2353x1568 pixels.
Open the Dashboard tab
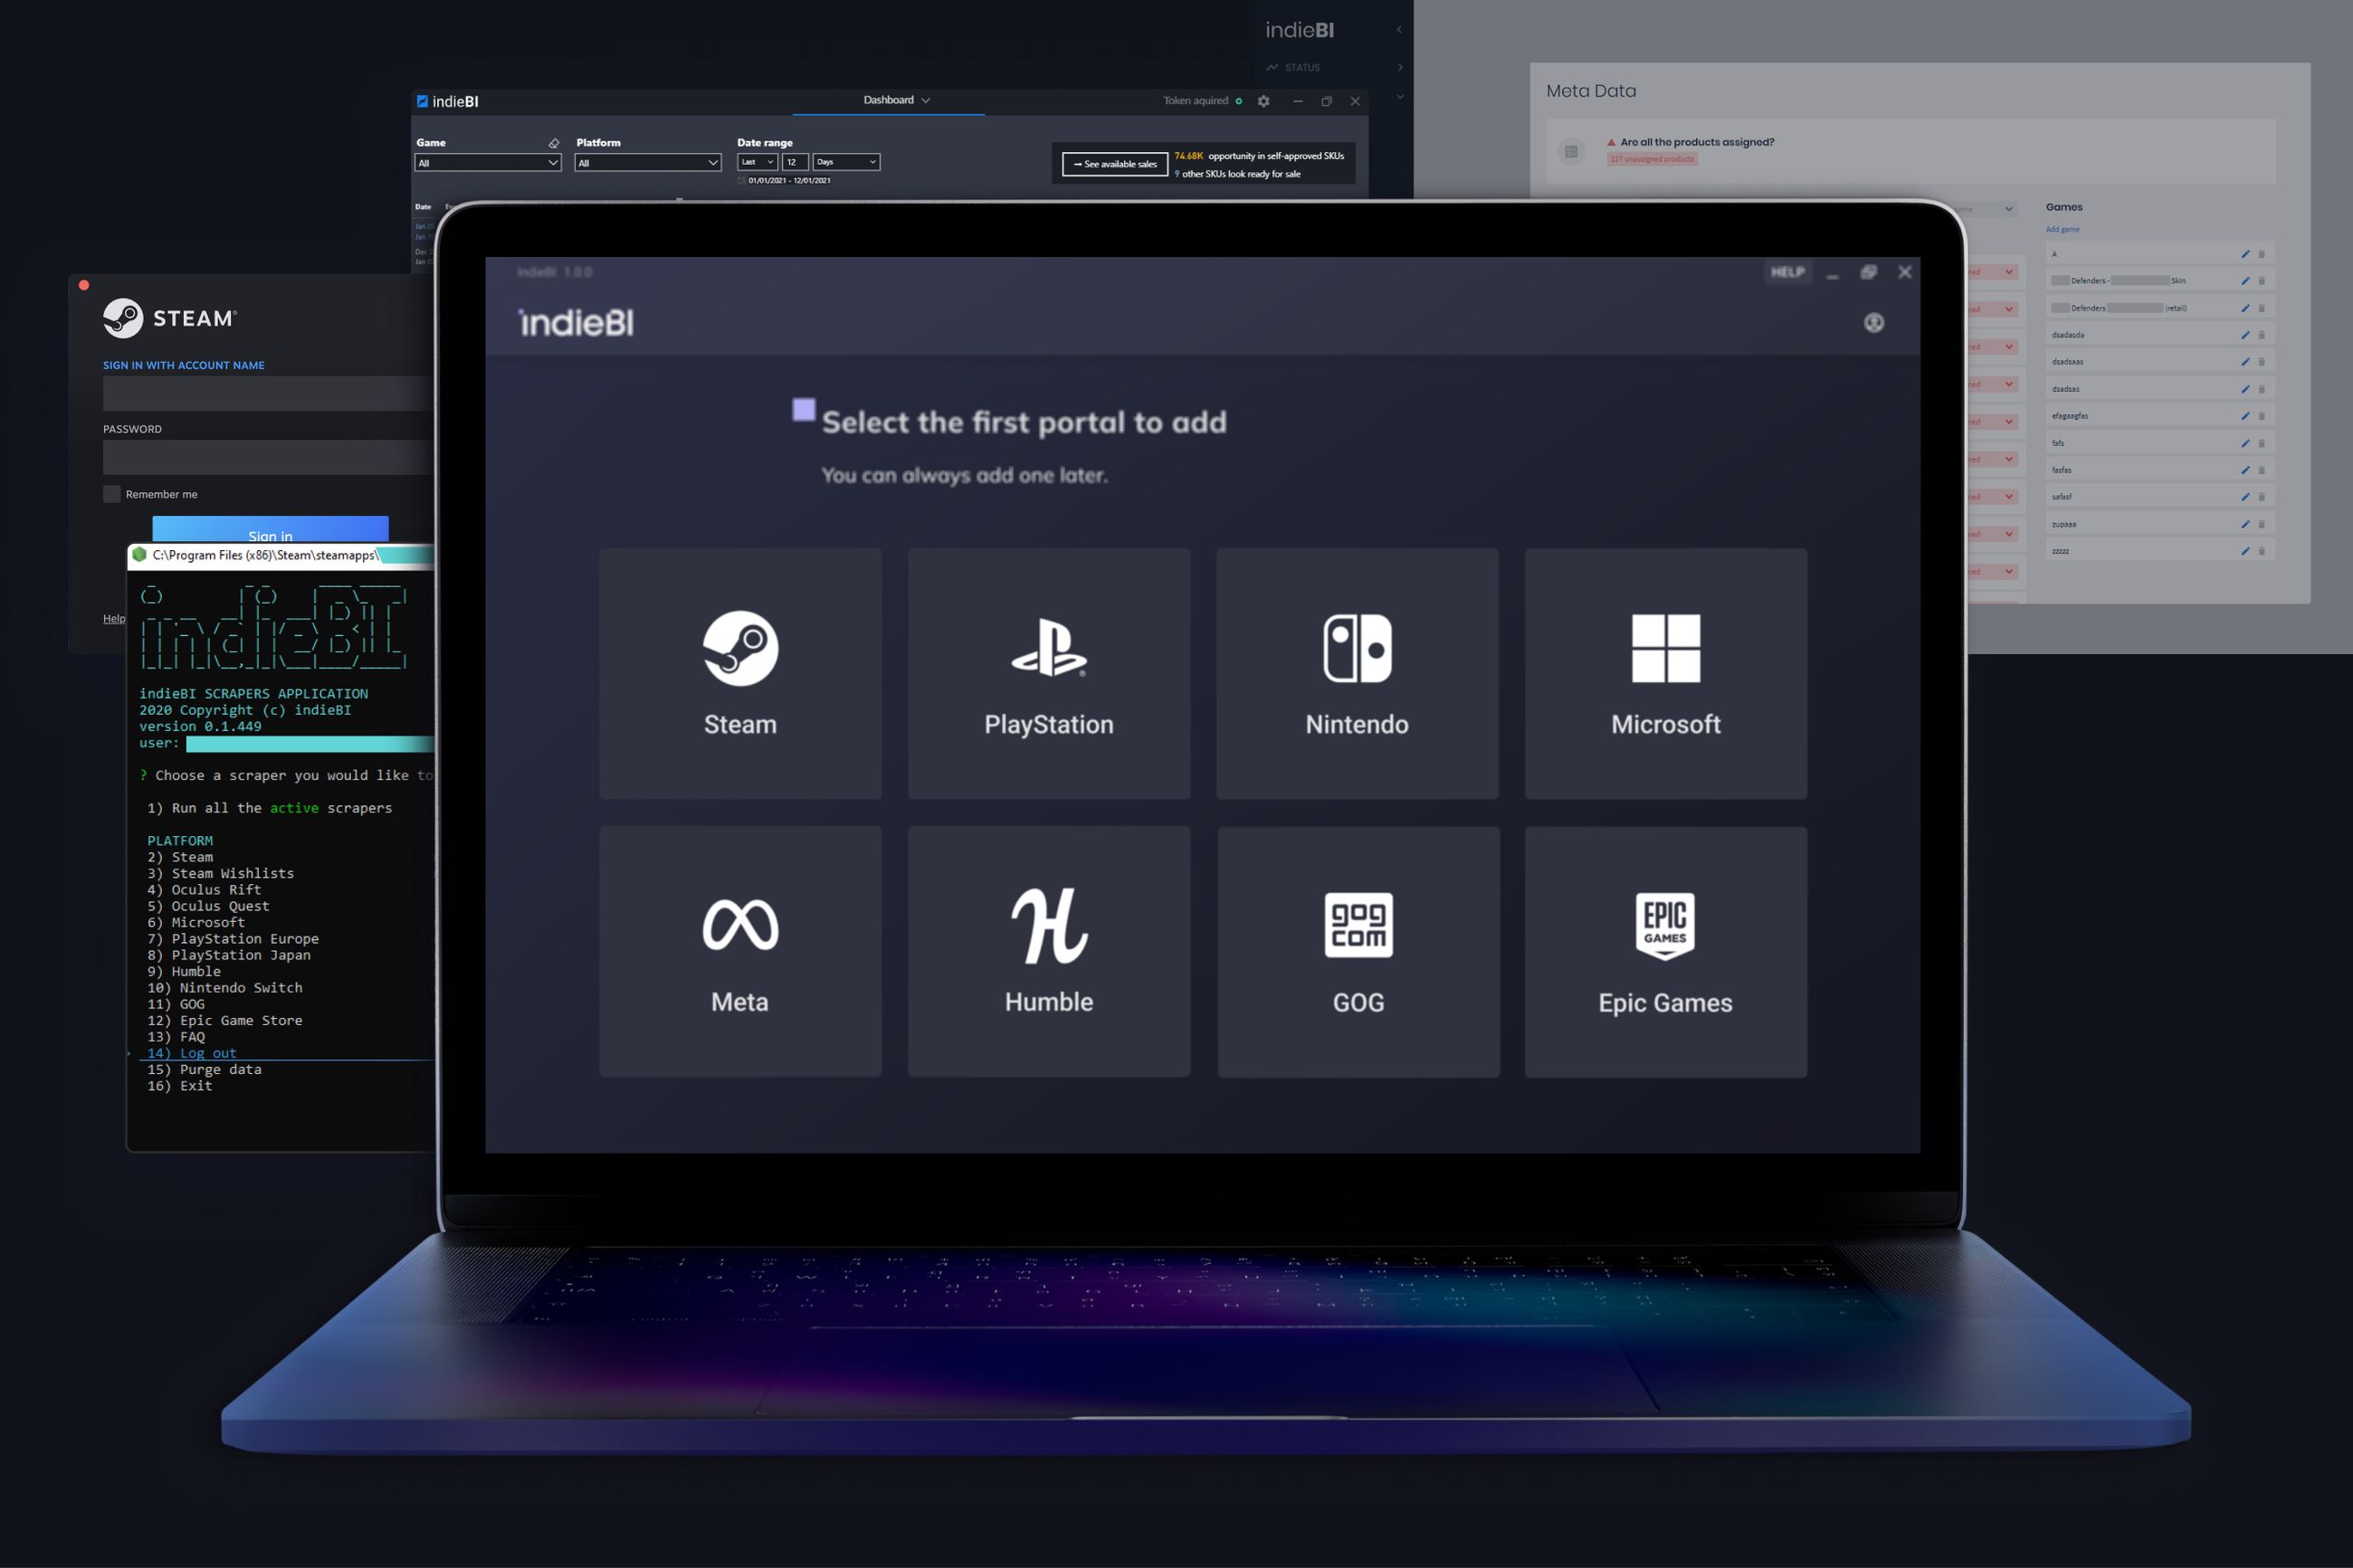[x=888, y=100]
